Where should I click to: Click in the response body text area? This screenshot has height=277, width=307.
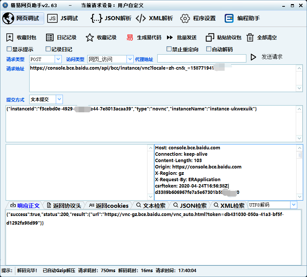pos(153,237)
